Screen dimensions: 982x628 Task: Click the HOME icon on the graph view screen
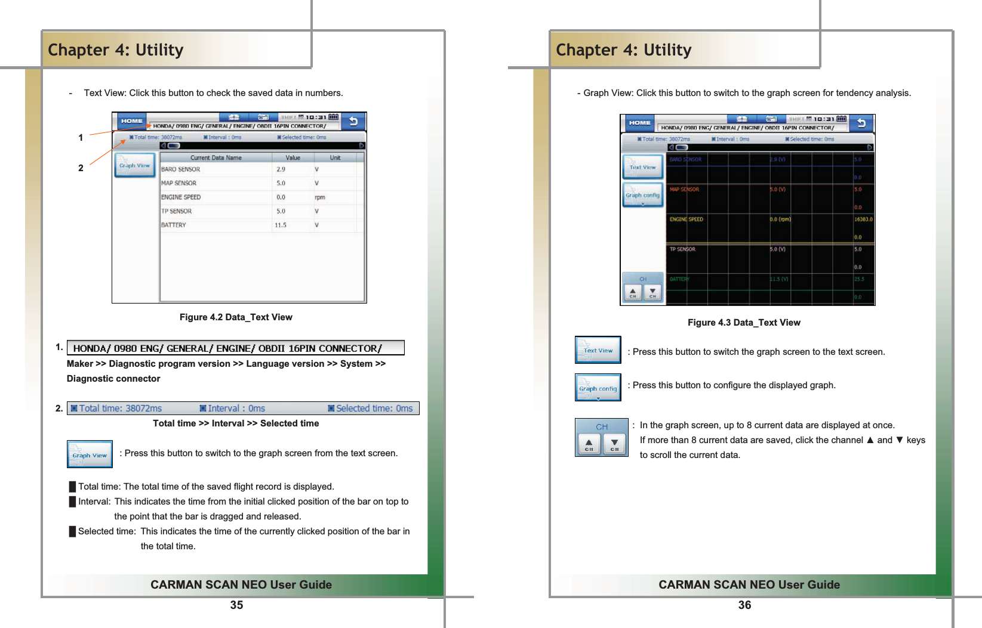[x=640, y=123]
